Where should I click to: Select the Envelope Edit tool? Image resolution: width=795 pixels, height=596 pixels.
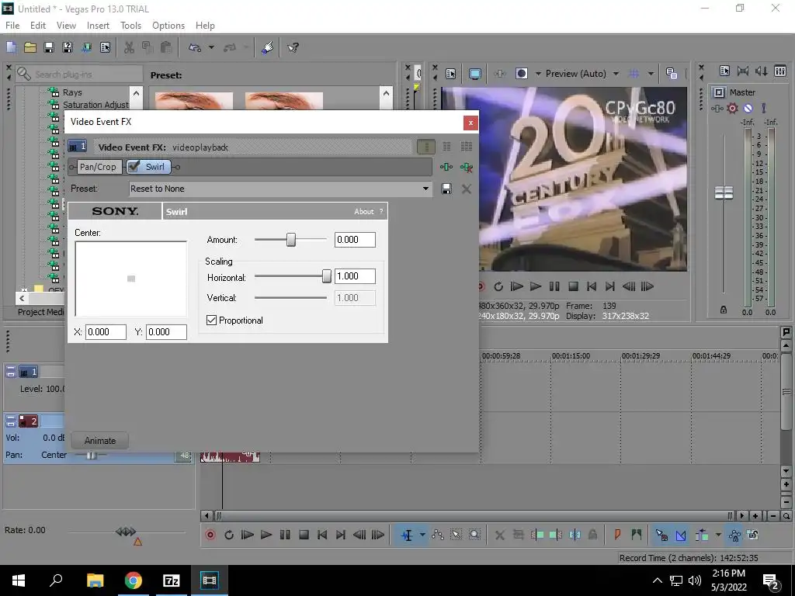[x=438, y=535]
